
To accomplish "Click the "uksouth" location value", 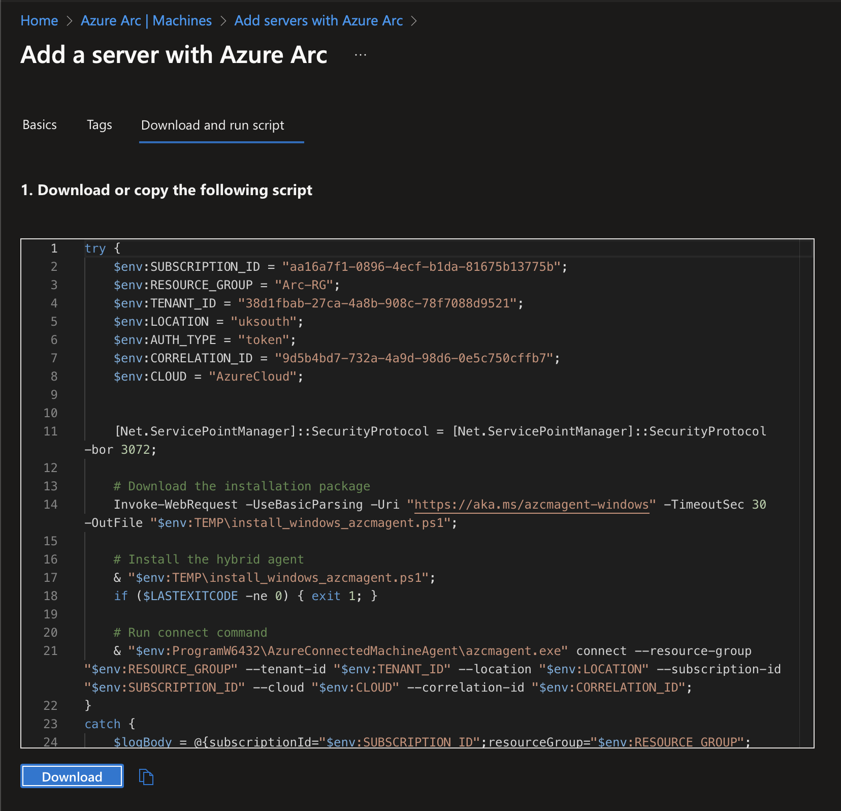I will [x=264, y=322].
